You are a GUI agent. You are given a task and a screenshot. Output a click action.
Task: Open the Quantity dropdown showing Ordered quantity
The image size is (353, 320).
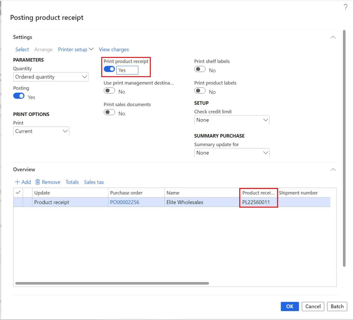coord(51,77)
